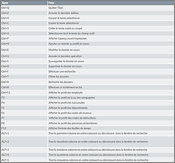Click 'Filtrer les dossiers' text

coord(59,77)
